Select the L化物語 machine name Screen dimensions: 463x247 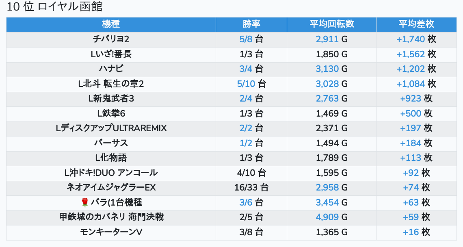point(111,158)
